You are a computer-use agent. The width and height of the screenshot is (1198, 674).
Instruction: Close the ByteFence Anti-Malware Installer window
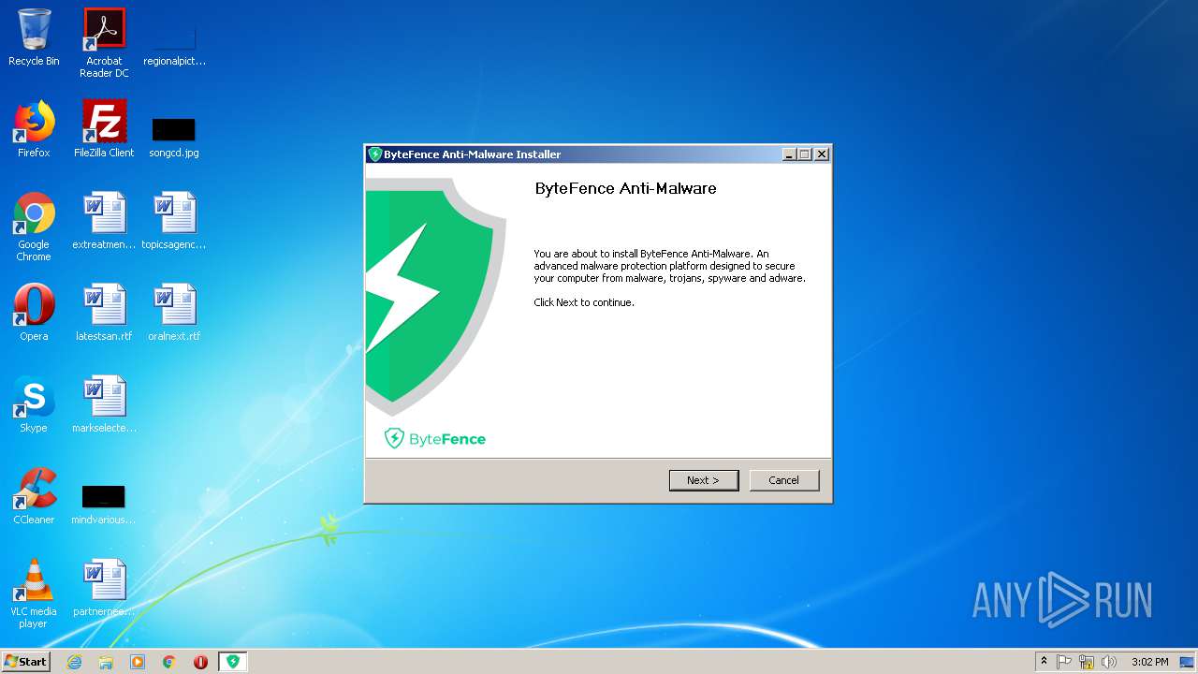click(822, 154)
